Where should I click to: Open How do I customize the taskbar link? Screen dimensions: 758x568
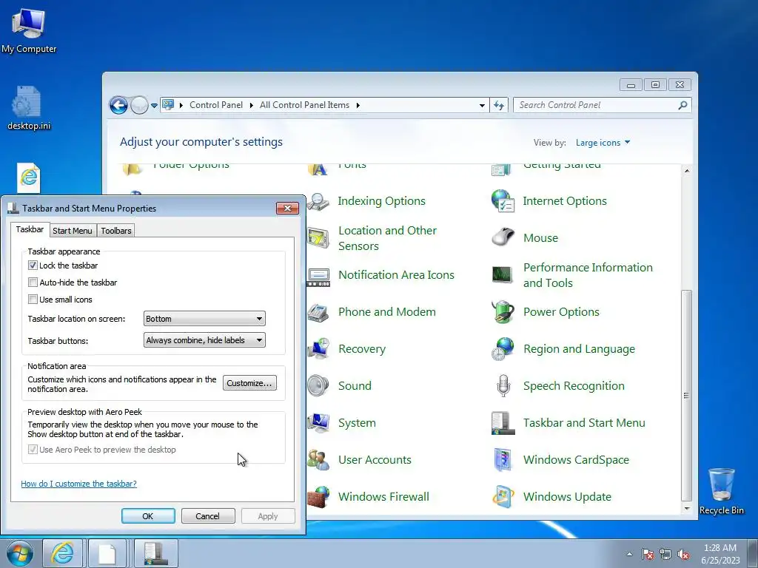point(78,484)
